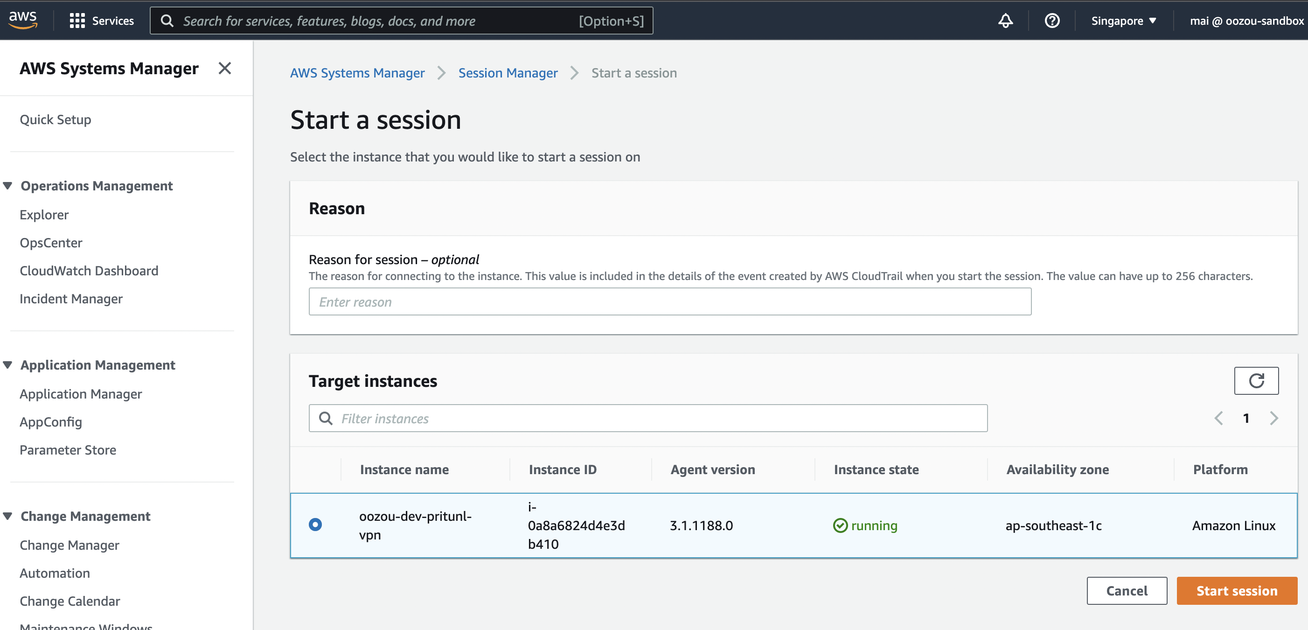
Task: Open Incident Manager in the sidebar
Action: 71,299
